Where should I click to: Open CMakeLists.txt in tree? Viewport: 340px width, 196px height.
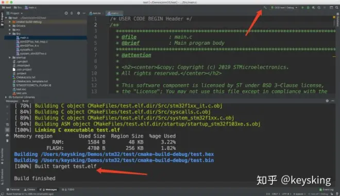pyautogui.click(x=24, y=77)
